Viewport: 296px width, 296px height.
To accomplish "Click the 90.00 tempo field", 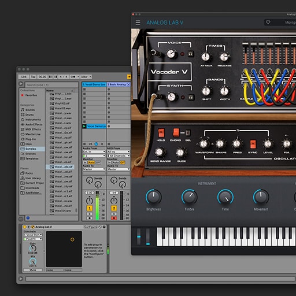I will pos(42,77).
